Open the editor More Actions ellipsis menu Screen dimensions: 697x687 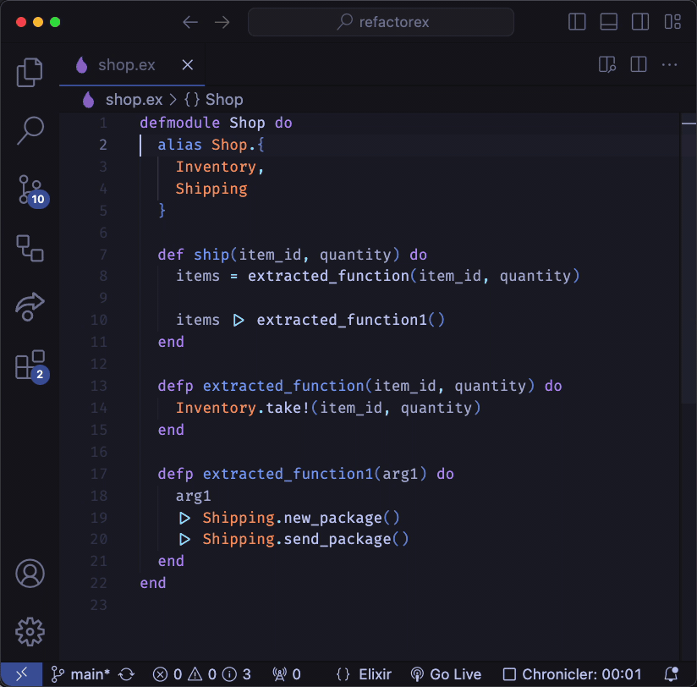pyautogui.click(x=669, y=65)
